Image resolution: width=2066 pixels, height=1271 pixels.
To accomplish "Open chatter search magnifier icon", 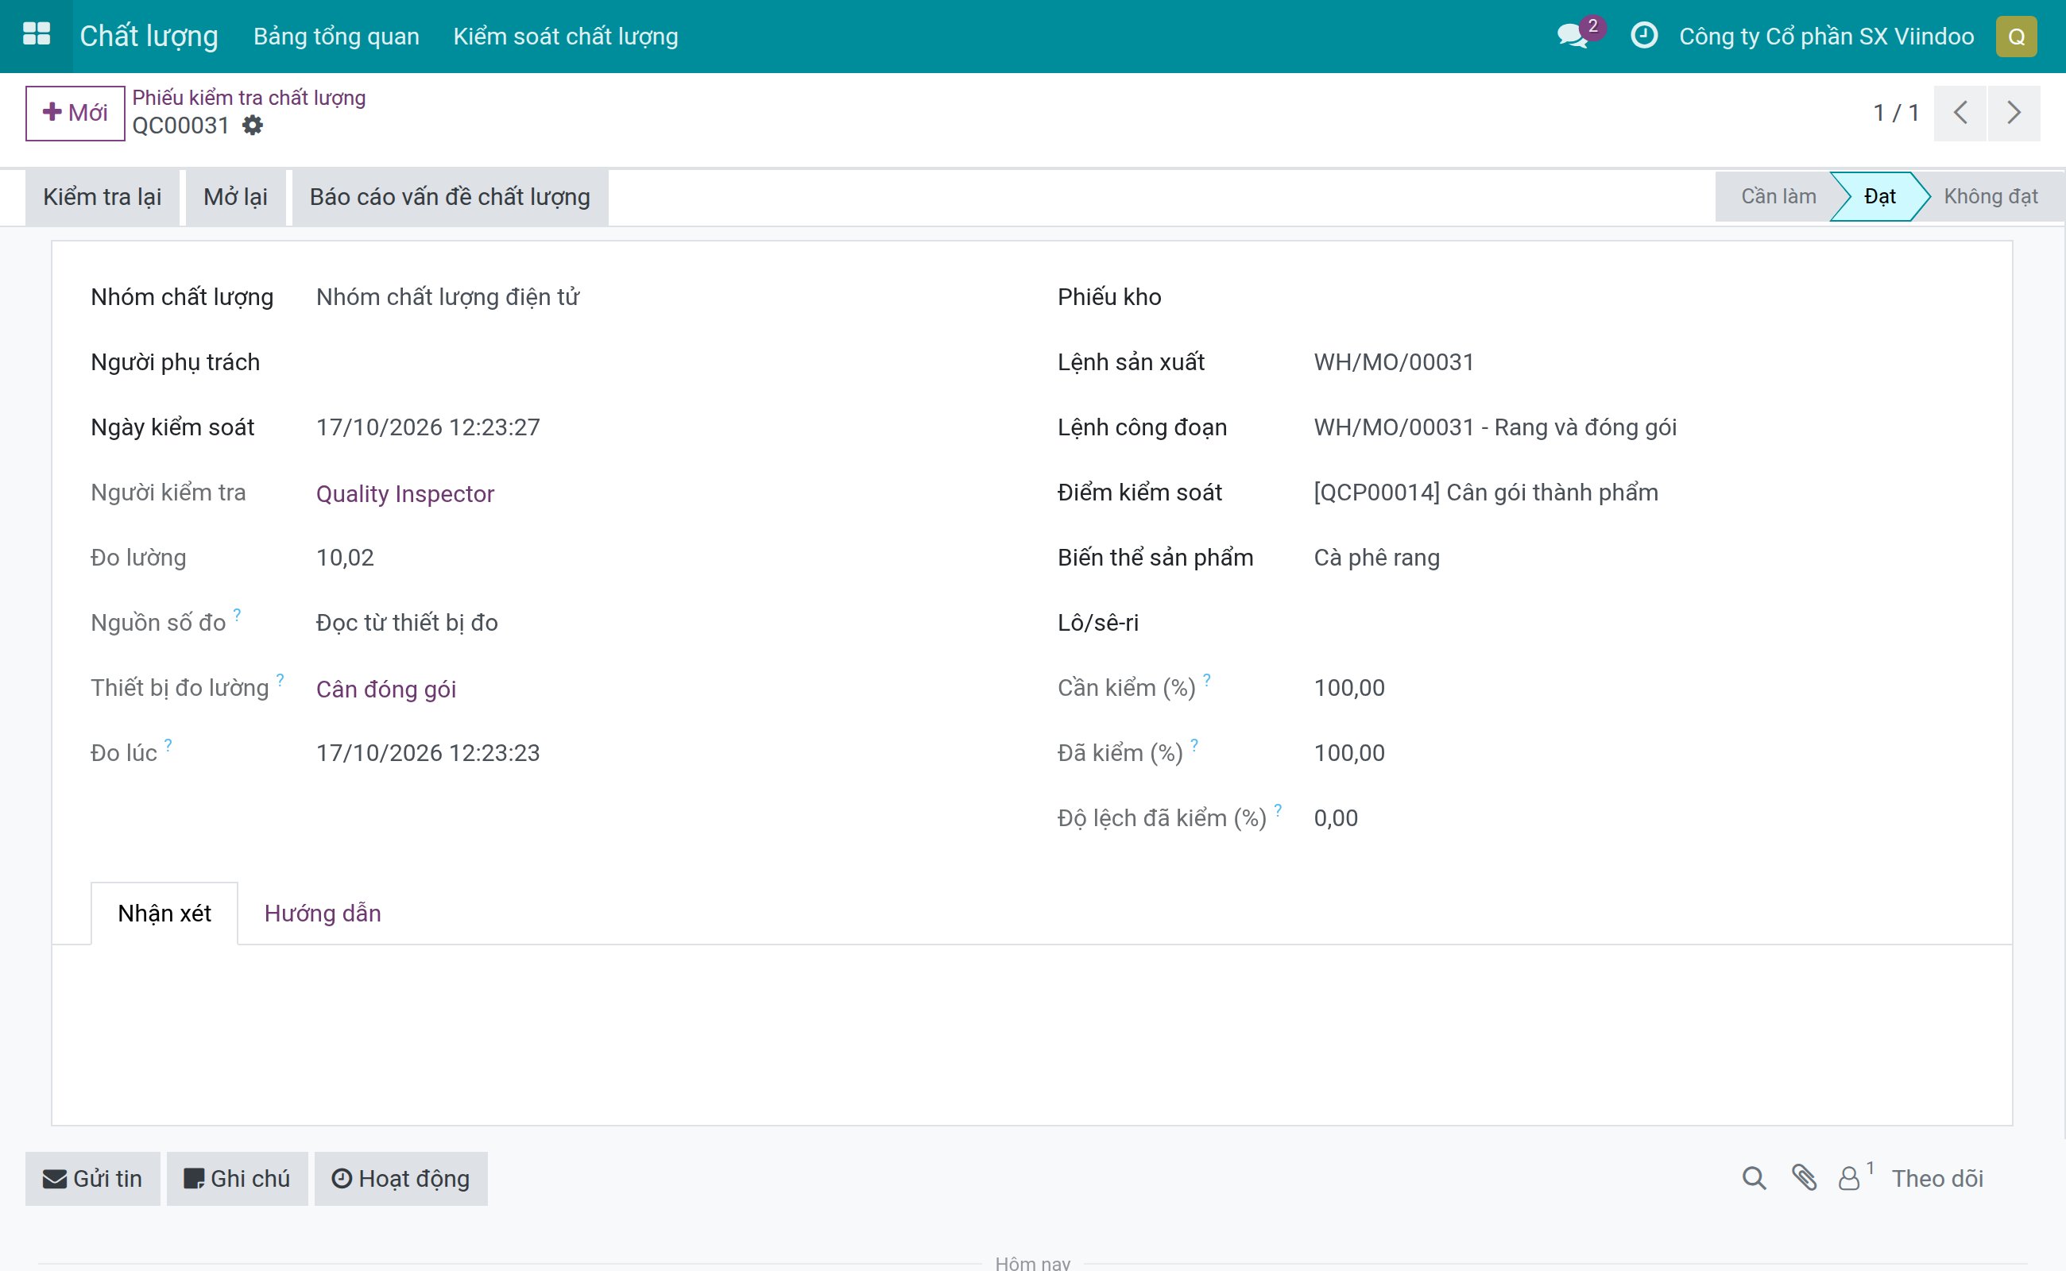I will pos(1753,1178).
